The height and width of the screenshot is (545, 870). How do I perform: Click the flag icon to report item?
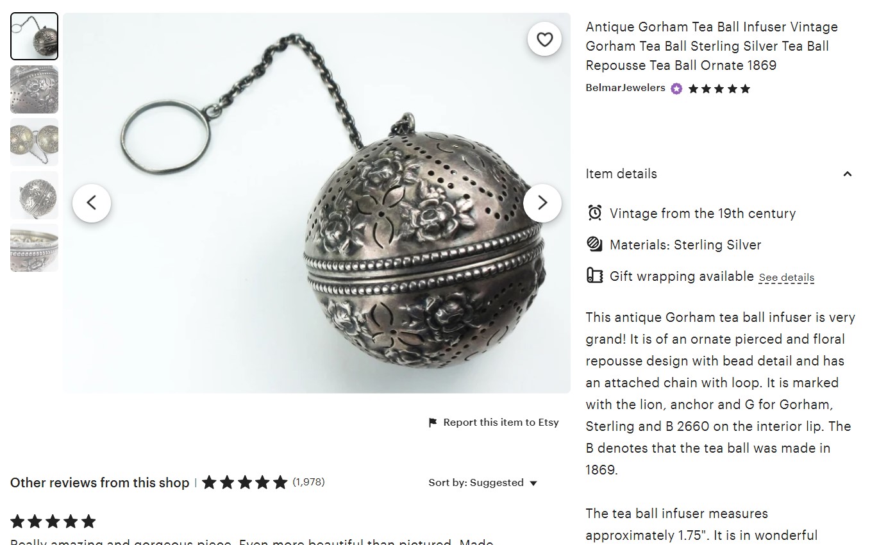433,423
